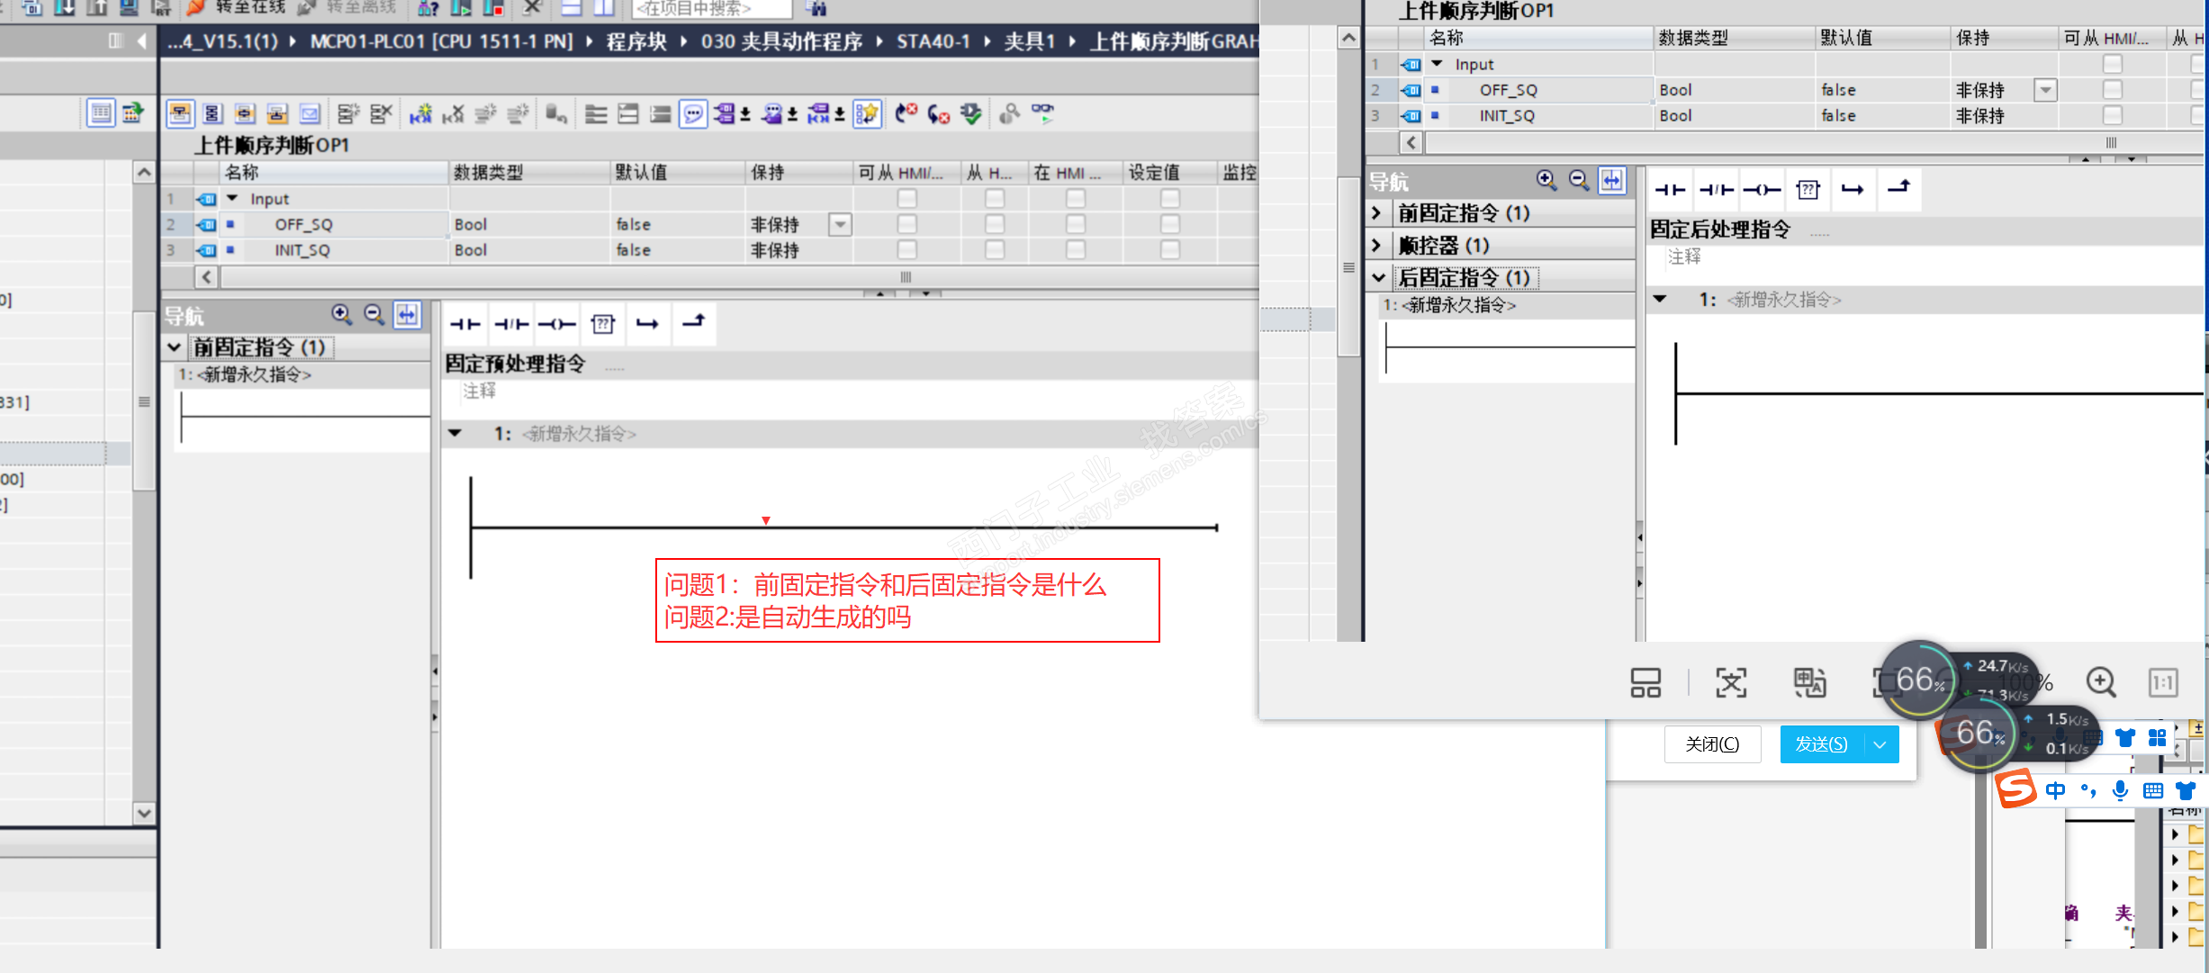Viewport: 2209px width, 973px height.
Task: Insert a normally open contact
Action: point(465,324)
